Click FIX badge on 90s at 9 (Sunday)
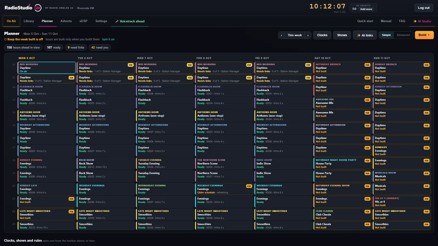This screenshot has width=438, height=246. pos(427,199)
